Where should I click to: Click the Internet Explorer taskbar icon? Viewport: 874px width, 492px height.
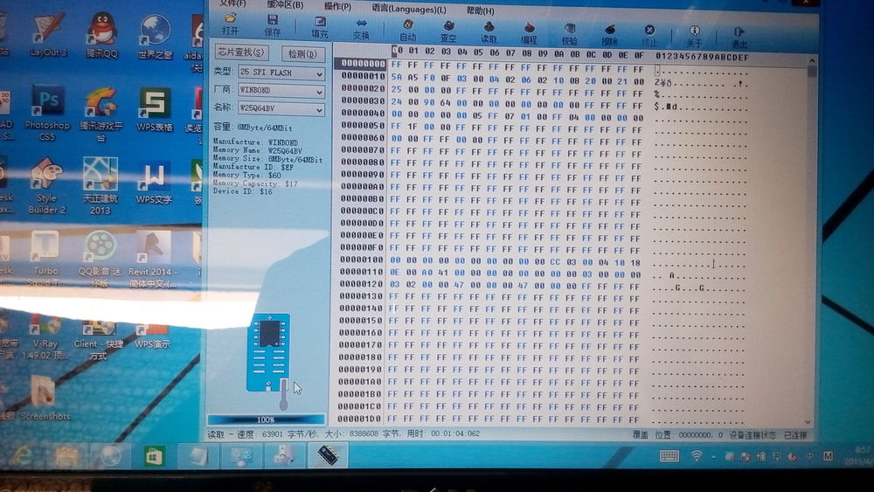[x=22, y=456]
